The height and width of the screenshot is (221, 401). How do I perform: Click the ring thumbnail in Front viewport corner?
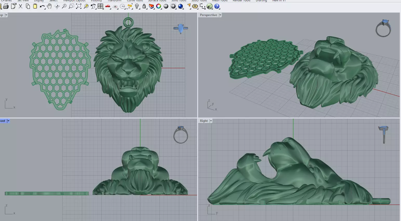(181, 135)
